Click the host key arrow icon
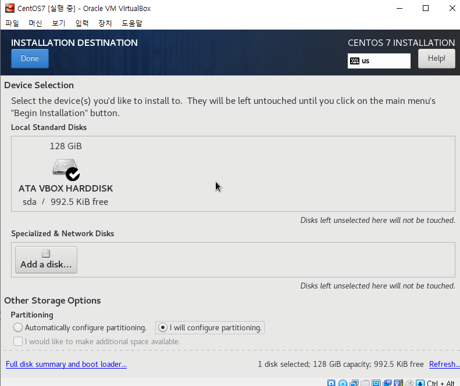The image size is (460, 386). point(420,383)
